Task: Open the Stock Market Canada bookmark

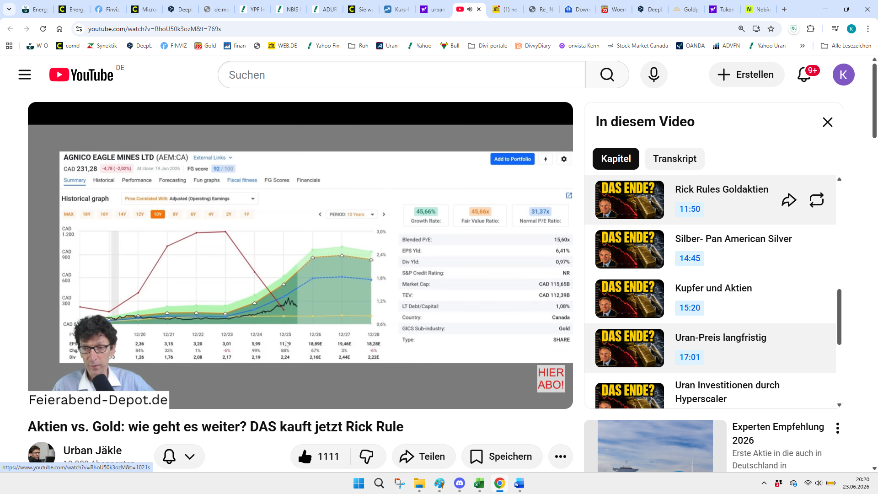Action: pos(637,46)
